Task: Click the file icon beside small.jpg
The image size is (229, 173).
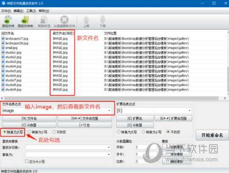Action: 3,47
